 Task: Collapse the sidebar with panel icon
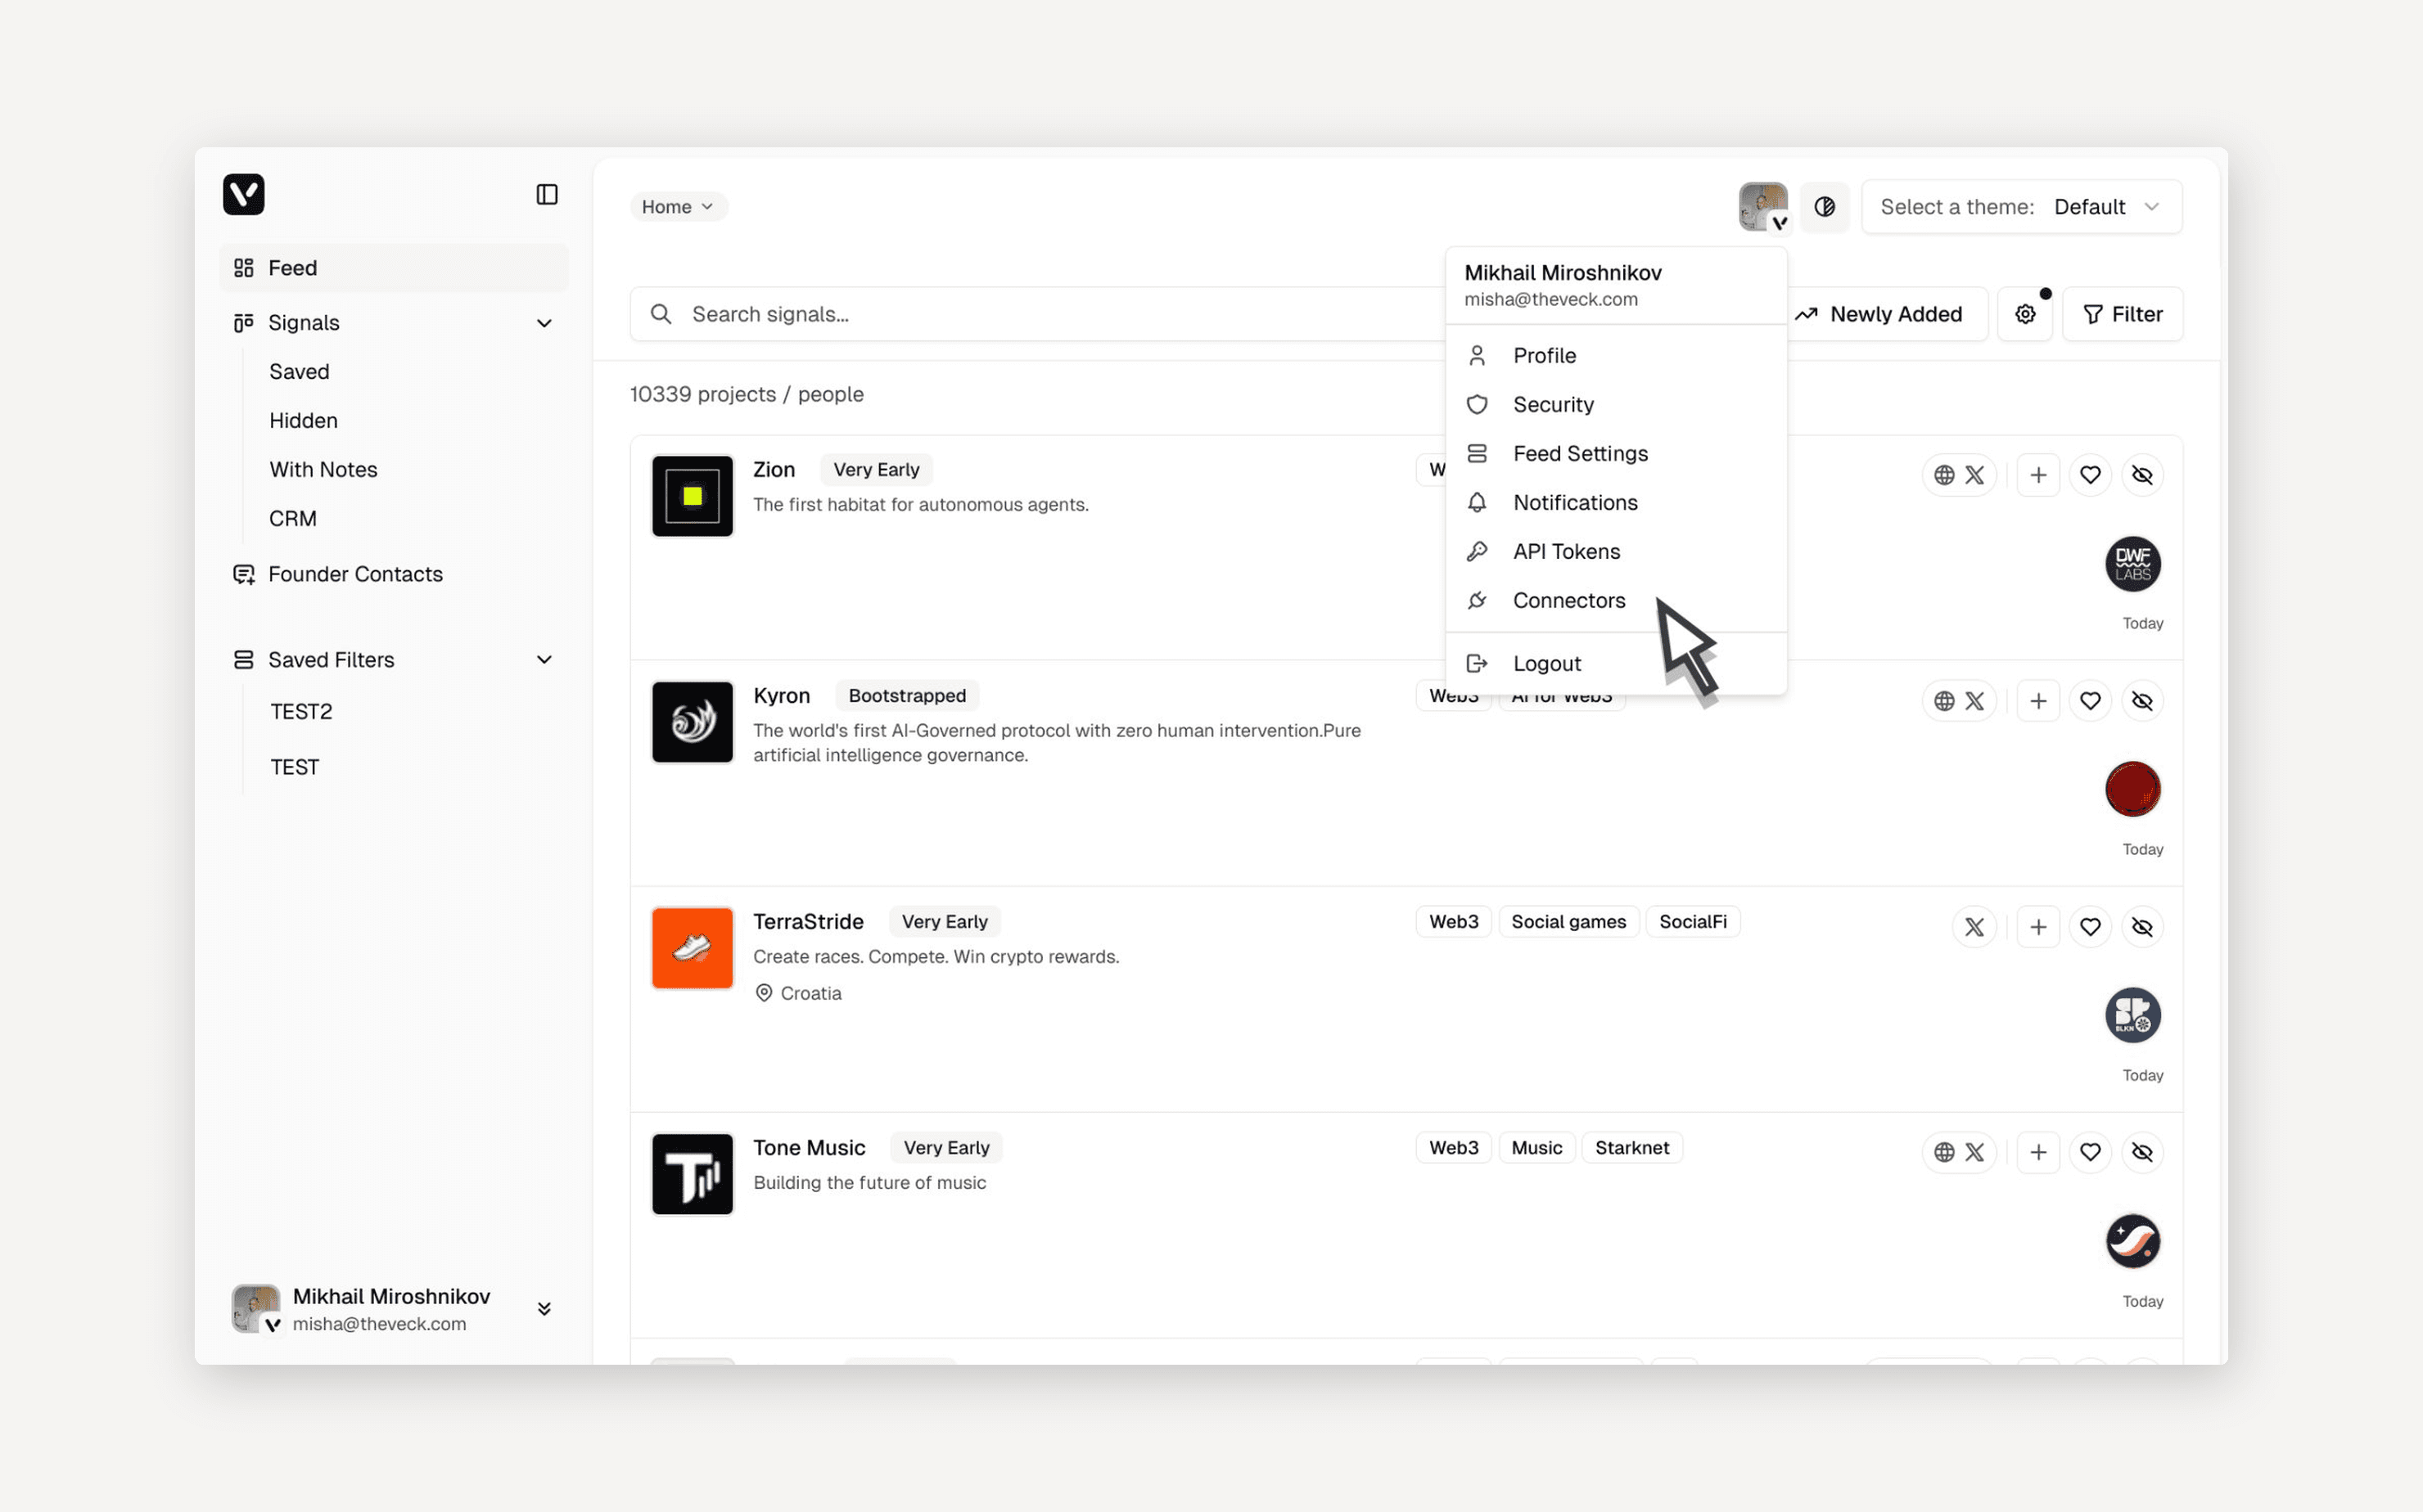coord(546,194)
